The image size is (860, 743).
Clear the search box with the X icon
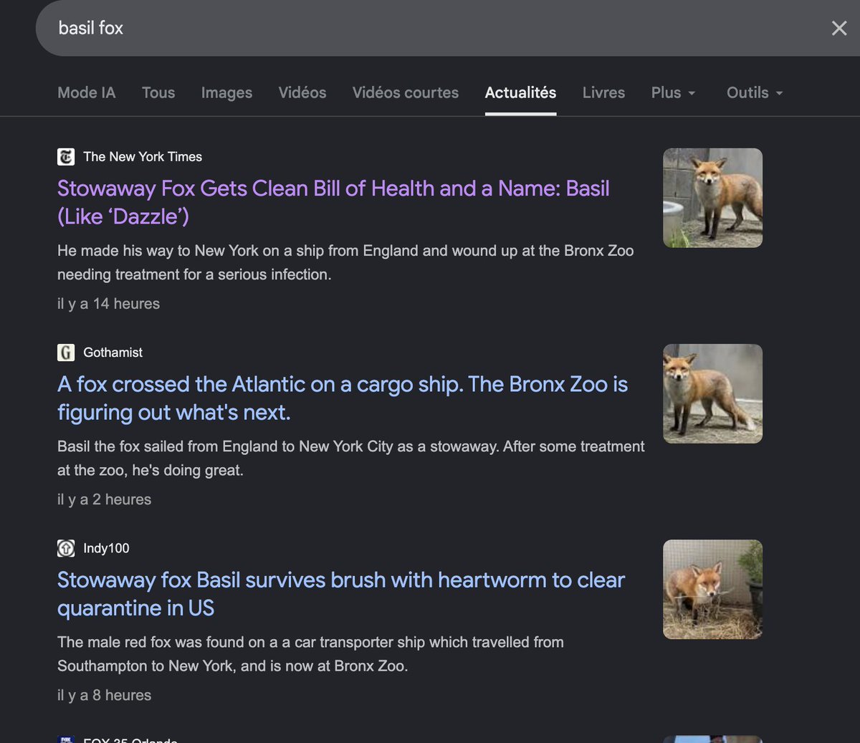(838, 28)
